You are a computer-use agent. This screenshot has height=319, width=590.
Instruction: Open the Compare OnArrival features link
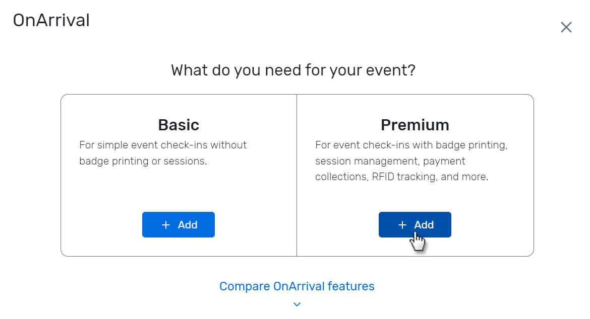coord(297,286)
